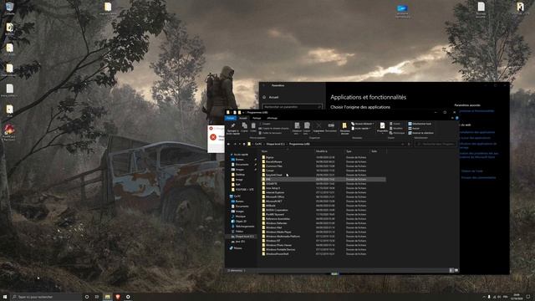Image resolution: width=535 pixels, height=301 pixels.
Task: Open the address bar history dropdown
Action: 403,144
